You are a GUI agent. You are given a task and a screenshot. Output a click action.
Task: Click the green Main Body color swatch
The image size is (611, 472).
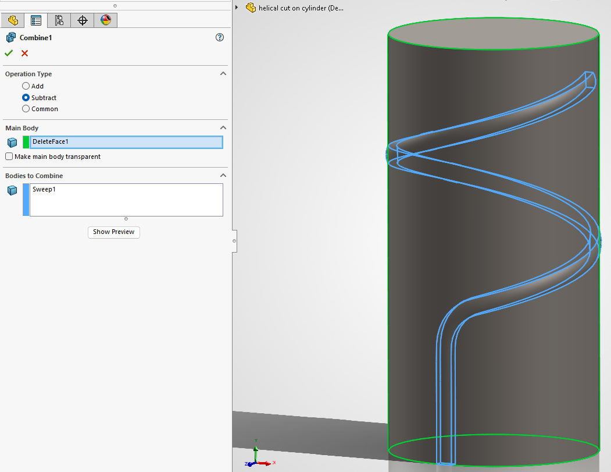click(26, 142)
